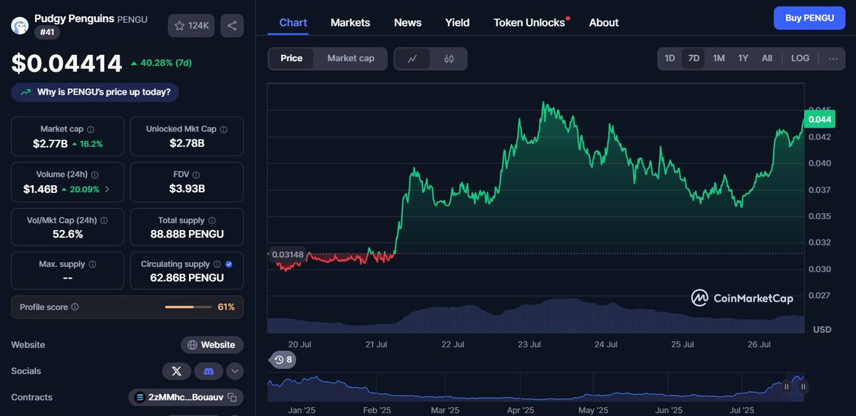This screenshot has width=856, height=416.
Task: Set chart range to 1D
Action: click(x=670, y=58)
